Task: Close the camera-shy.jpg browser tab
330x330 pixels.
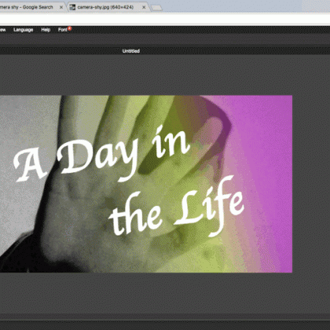Action: pos(144,7)
